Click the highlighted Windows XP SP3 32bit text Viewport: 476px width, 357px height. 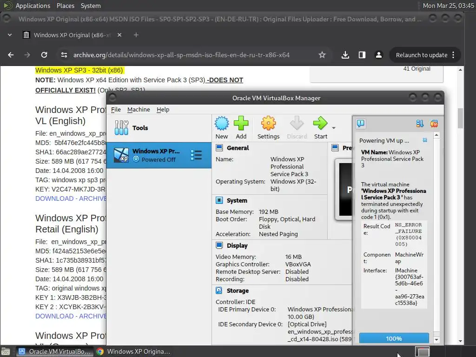point(79,70)
